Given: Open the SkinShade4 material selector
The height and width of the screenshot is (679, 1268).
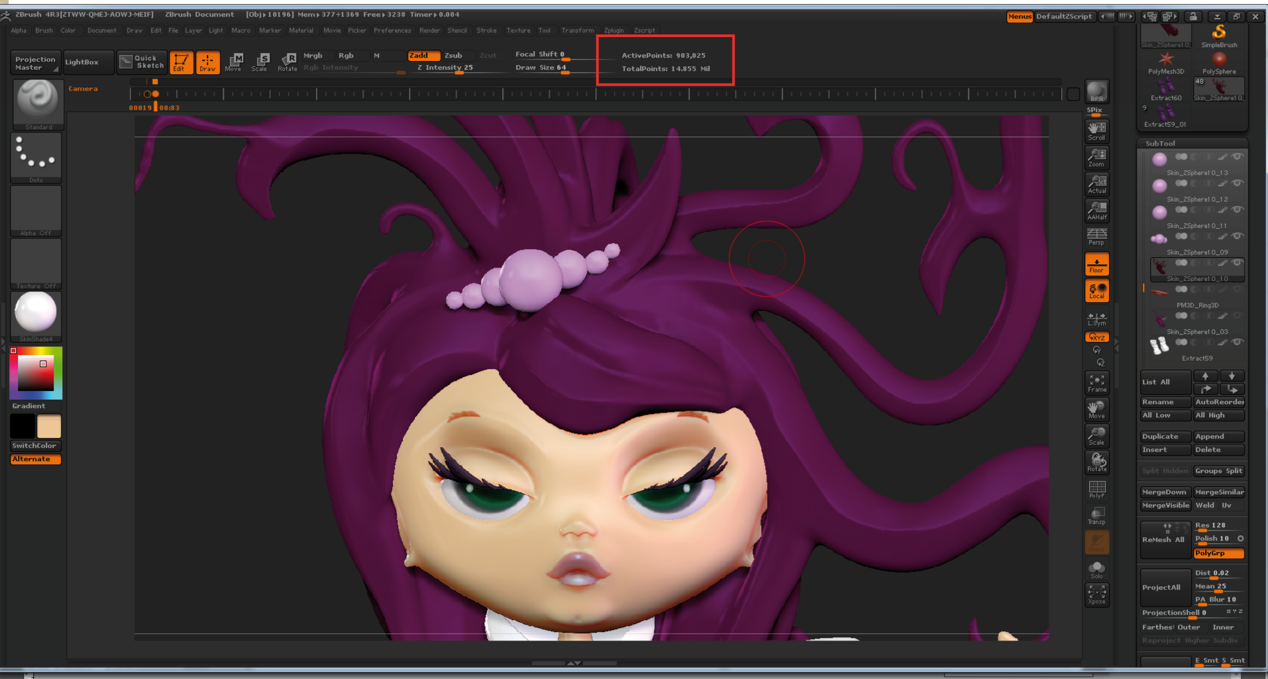Looking at the screenshot, I should [36, 317].
